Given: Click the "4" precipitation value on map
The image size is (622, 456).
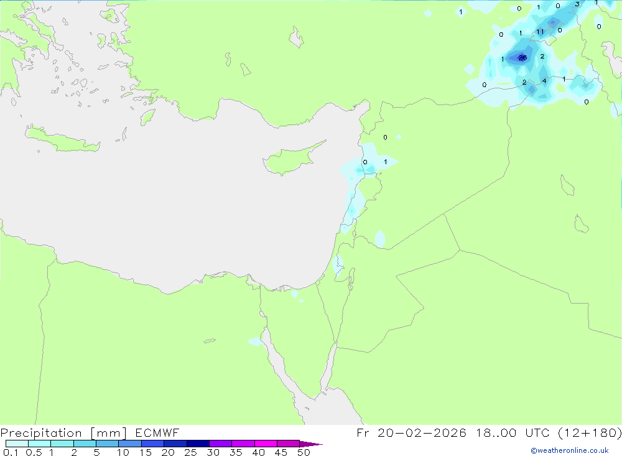Looking at the screenshot, I should 544,81.
